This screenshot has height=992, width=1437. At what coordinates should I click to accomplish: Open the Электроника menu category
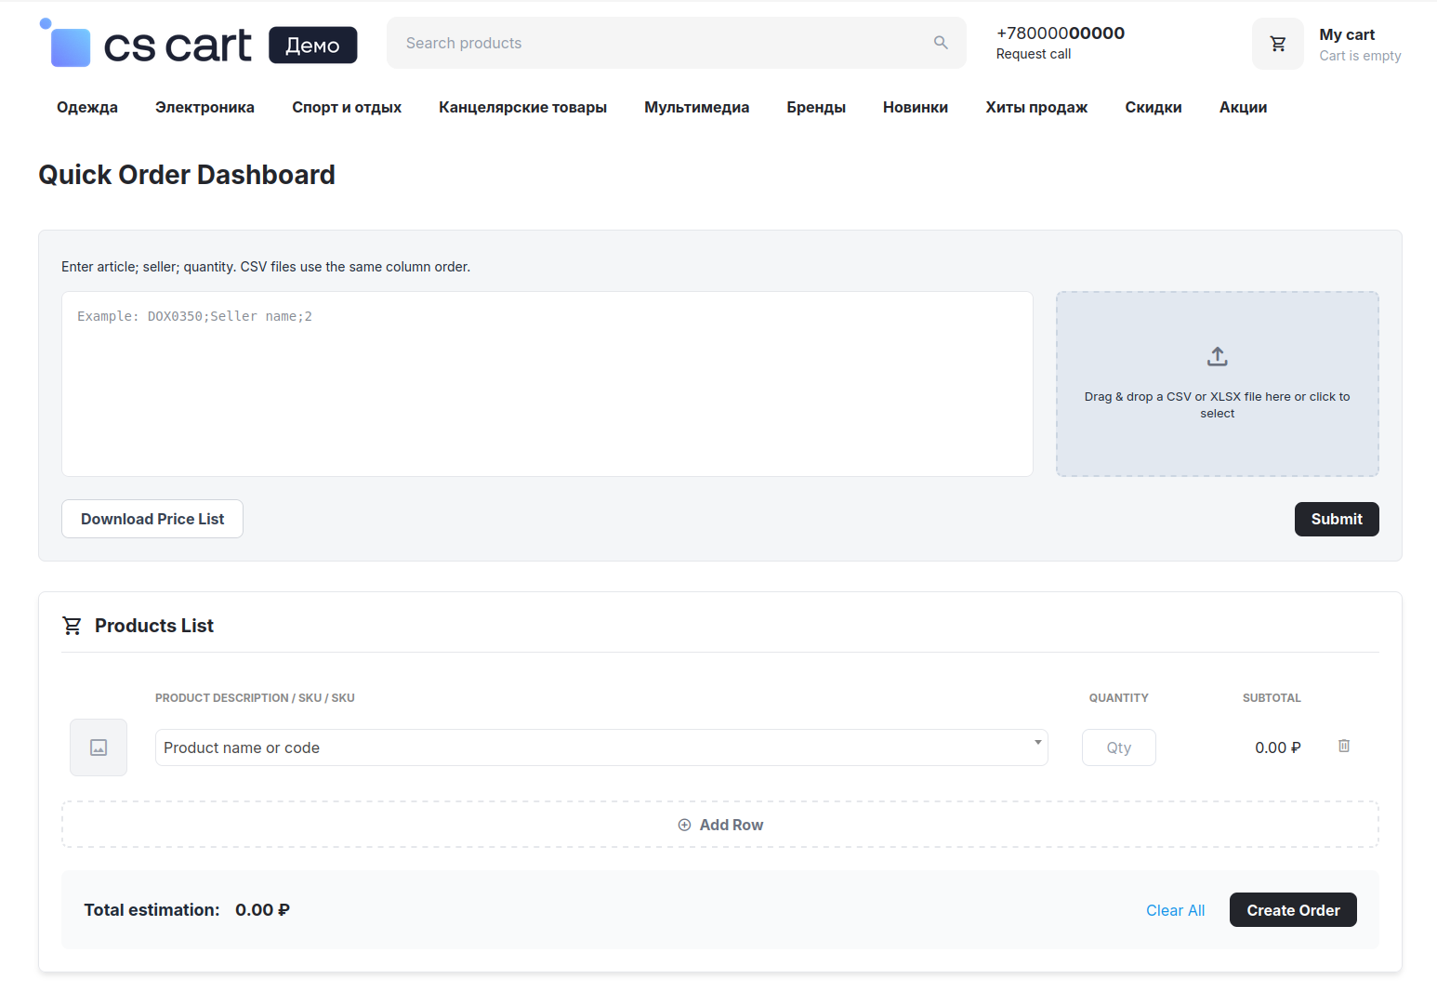pyautogui.click(x=204, y=107)
